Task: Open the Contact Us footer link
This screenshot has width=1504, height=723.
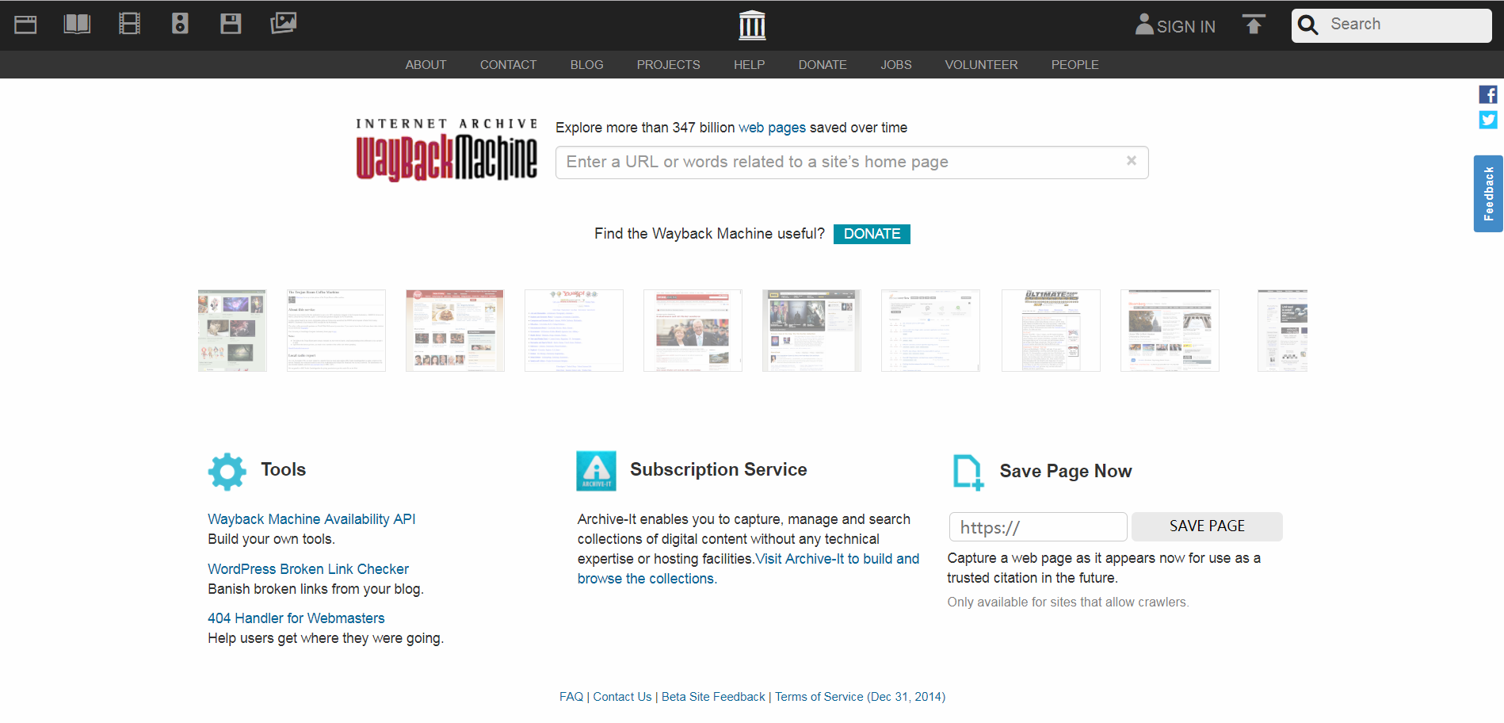Action: (x=622, y=697)
